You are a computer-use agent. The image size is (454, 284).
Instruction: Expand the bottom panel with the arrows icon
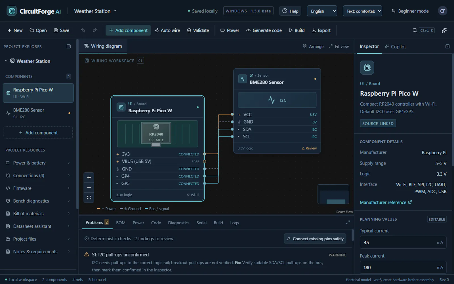click(348, 223)
